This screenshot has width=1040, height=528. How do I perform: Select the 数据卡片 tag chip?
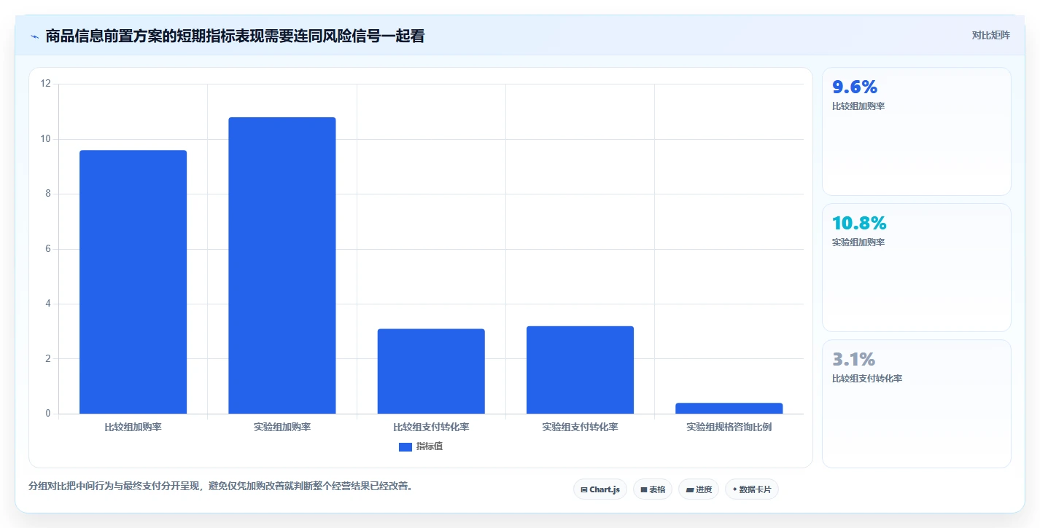pyautogui.click(x=752, y=489)
